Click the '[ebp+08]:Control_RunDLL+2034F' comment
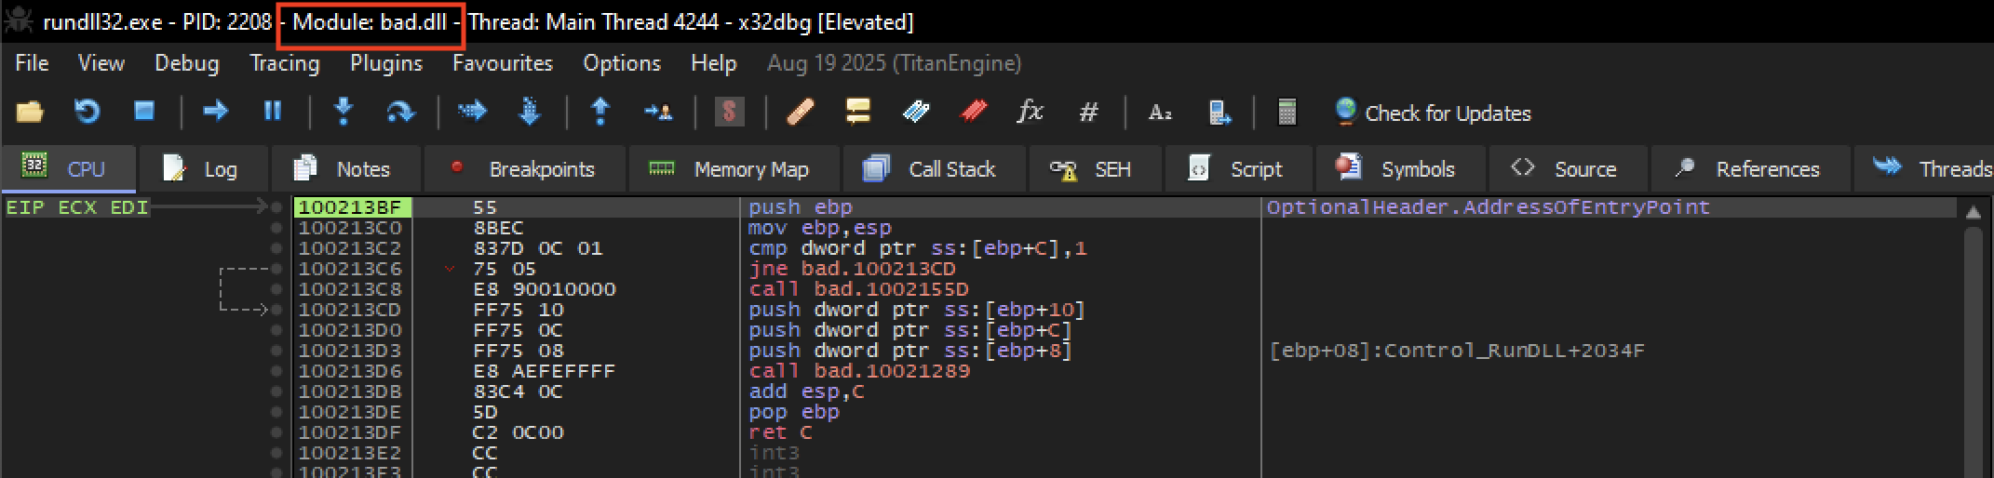1994x478 pixels. [x=1457, y=351]
